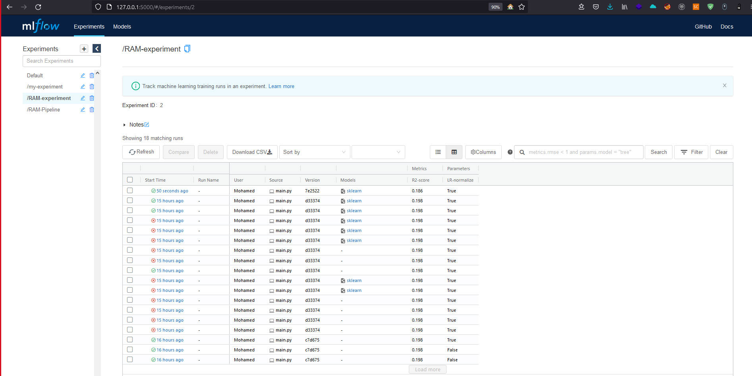Click the metrics search query box
The image size is (752, 376).
579,152
